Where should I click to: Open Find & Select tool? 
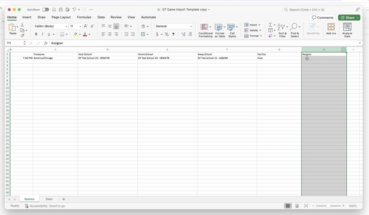pyautogui.click(x=295, y=30)
